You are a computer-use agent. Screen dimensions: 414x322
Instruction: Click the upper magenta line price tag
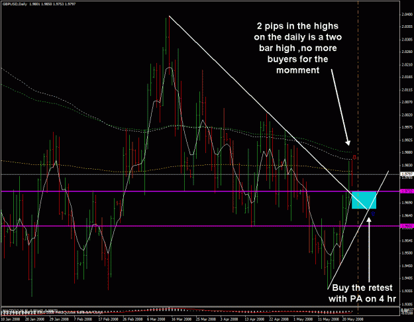tap(407, 191)
